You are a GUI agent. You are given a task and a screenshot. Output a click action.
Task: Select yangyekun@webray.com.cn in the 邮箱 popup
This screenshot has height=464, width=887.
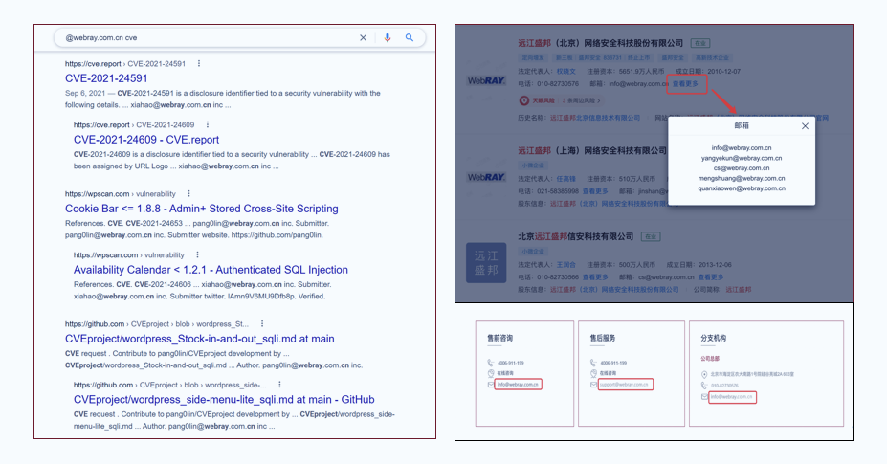pyautogui.click(x=742, y=158)
